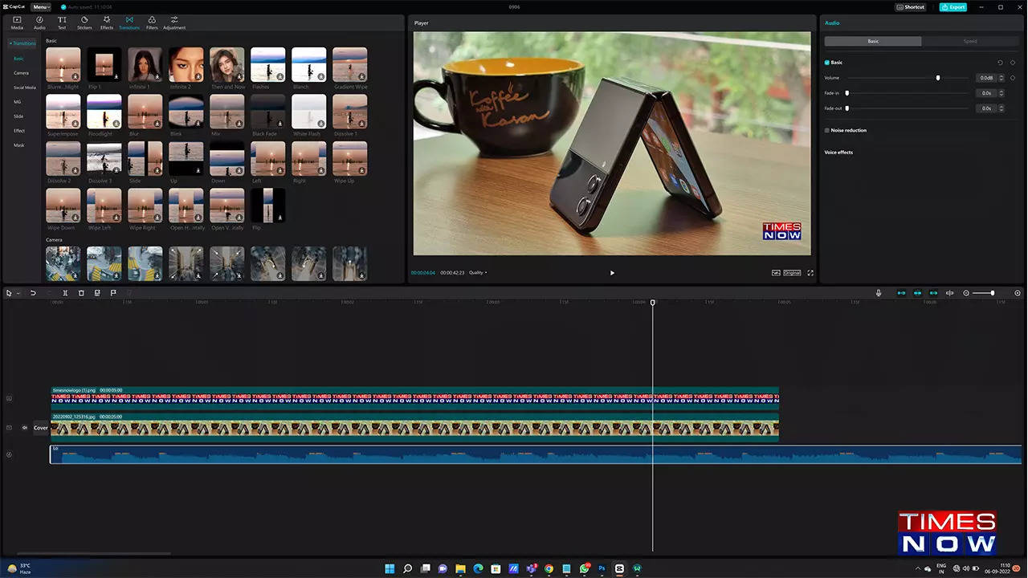Click the Shortcut button
Screen dimensions: 1028x578
coord(911,7)
